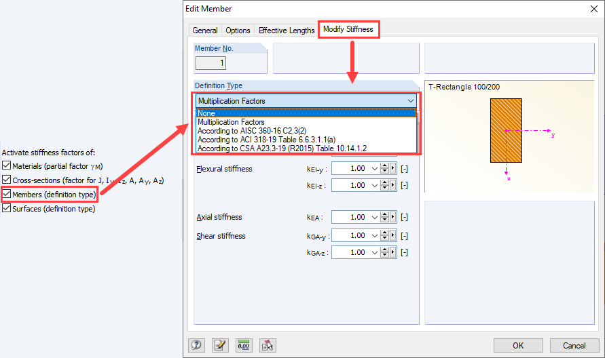This screenshot has height=358, width=605.
Task: Open the kGA-y right arrow flyout
Action: pyautogui.click(x=392, y=236)
